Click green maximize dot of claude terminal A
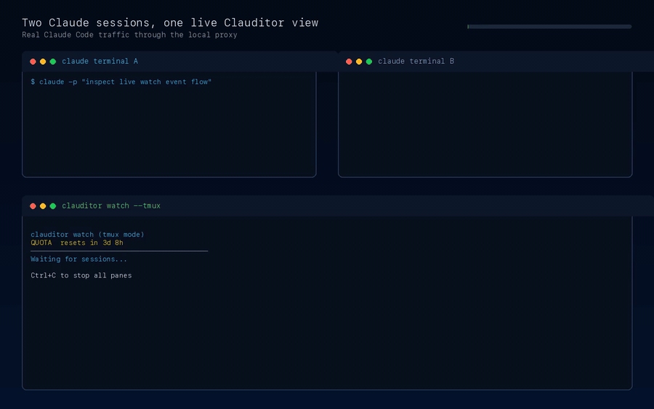This screenshot has height=409, width=654. [x=53, y=62]
